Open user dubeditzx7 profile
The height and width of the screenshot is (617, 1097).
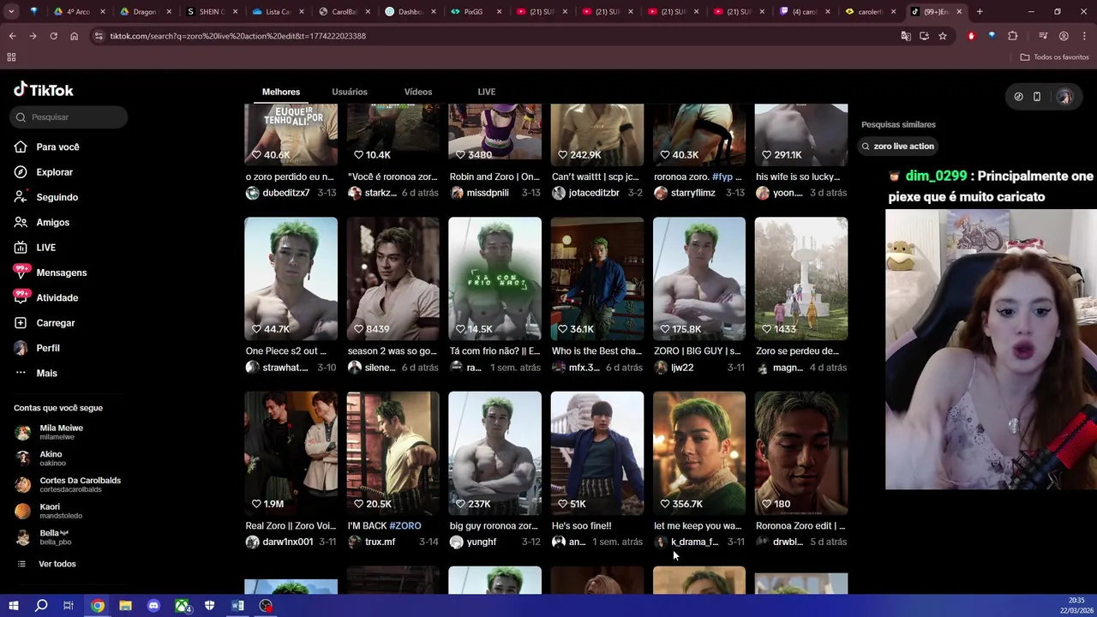[x=286, y=193]
